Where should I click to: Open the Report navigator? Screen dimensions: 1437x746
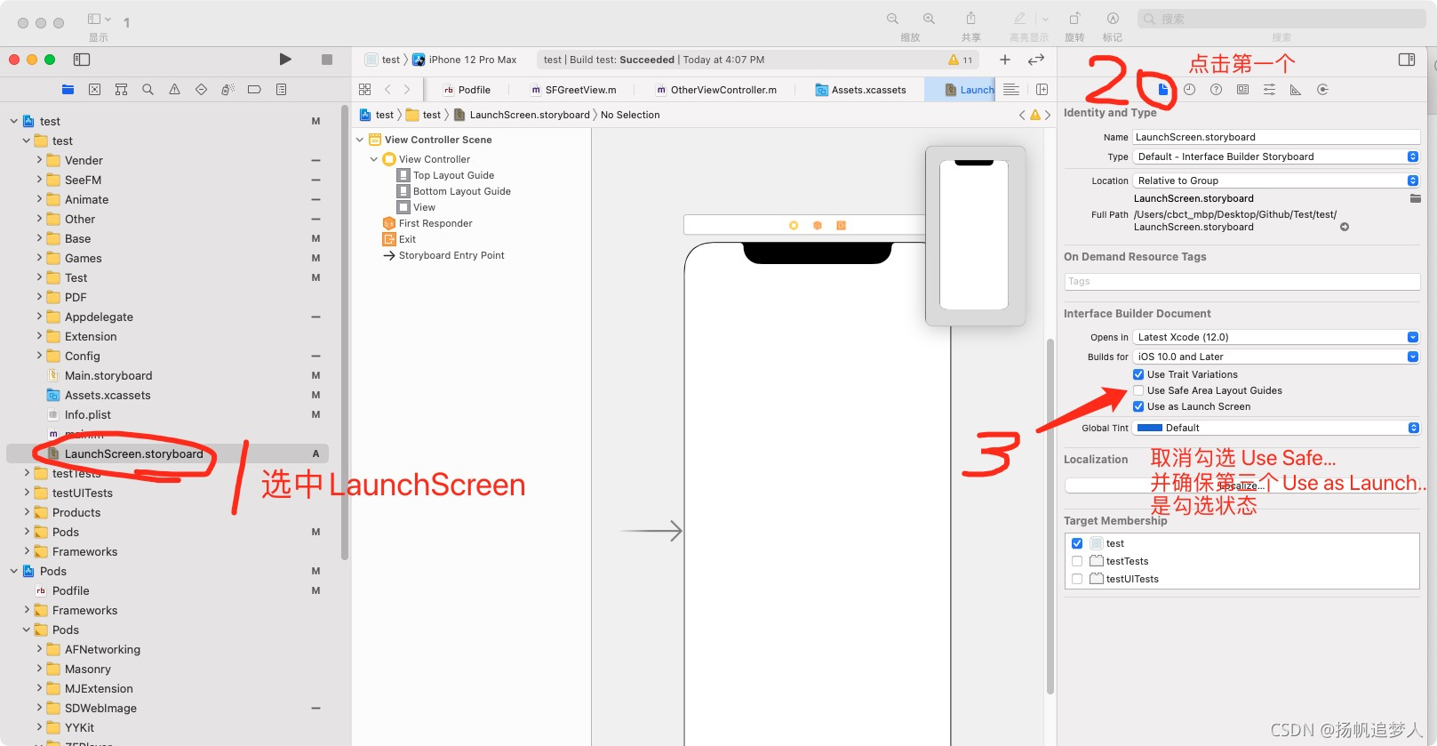point(281,89)
